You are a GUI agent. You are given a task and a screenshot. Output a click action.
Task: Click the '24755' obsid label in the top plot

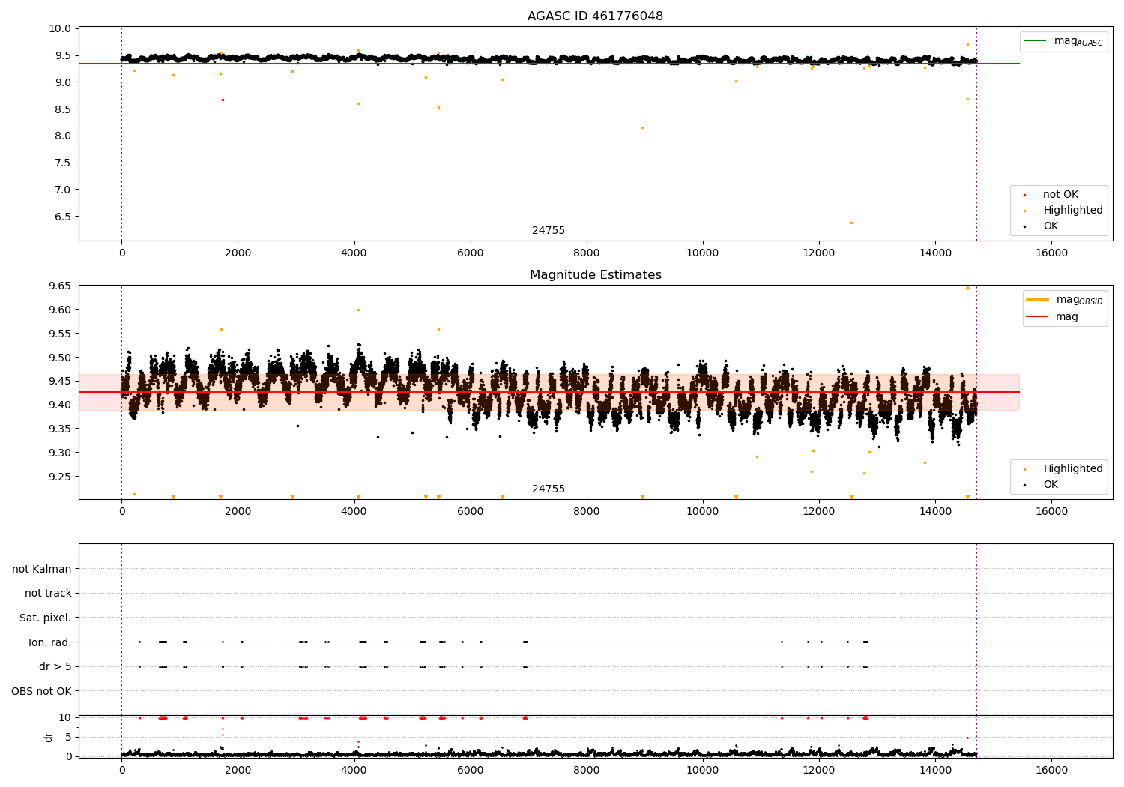click(549, 231)
